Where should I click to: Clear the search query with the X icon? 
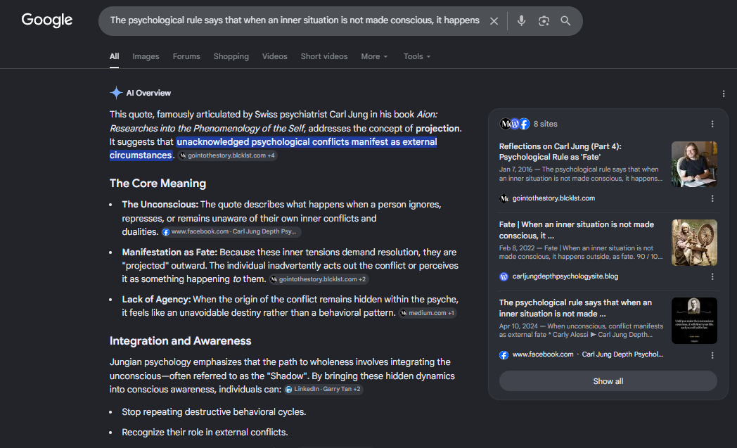[494, 21]
